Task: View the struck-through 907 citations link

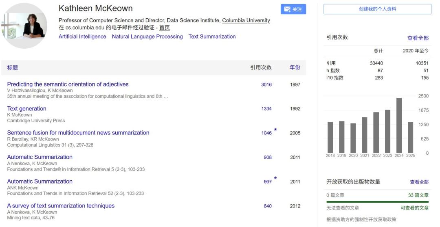Action: pos(268,182)
